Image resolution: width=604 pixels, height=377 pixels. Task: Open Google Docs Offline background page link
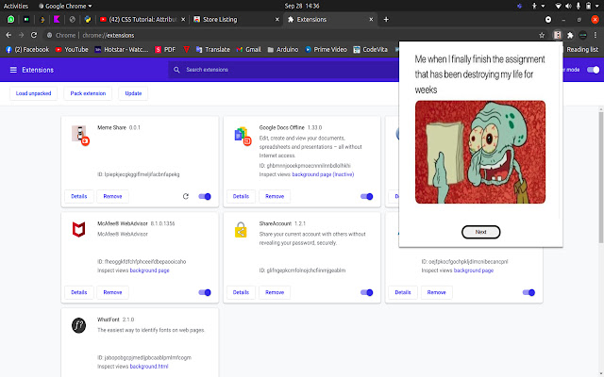click(x=323, y=174)
